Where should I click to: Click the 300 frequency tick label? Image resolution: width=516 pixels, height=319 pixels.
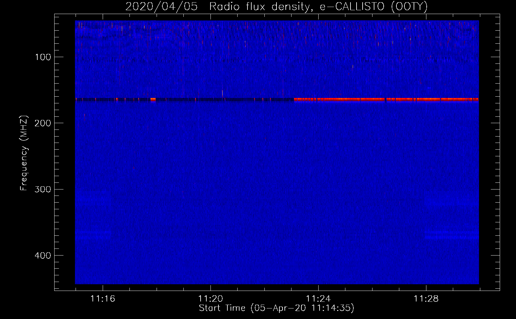(43, 189)
